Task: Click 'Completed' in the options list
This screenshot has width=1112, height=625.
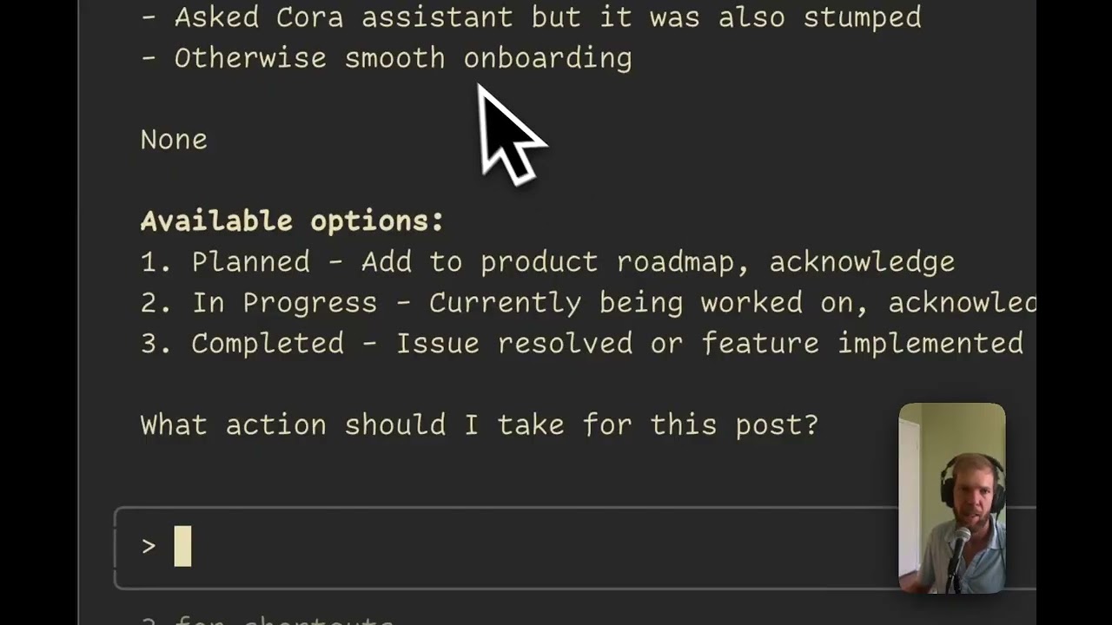Action: 267,344
